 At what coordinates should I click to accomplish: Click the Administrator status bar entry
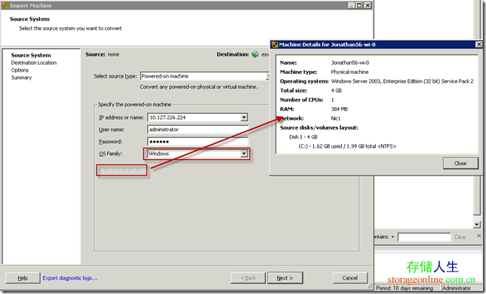click(x=457, y=288)
